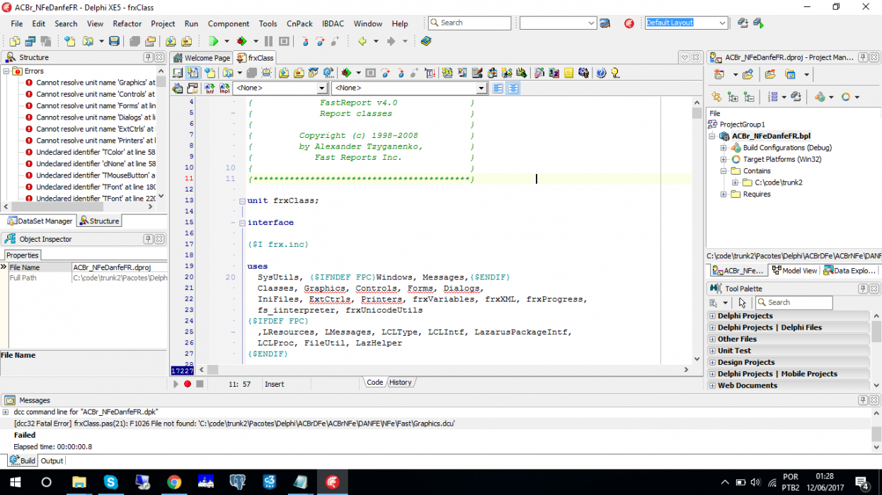Collapse the interface section fold marker
The width and height of the screenshot is (882, 495).
click(241, 223)
